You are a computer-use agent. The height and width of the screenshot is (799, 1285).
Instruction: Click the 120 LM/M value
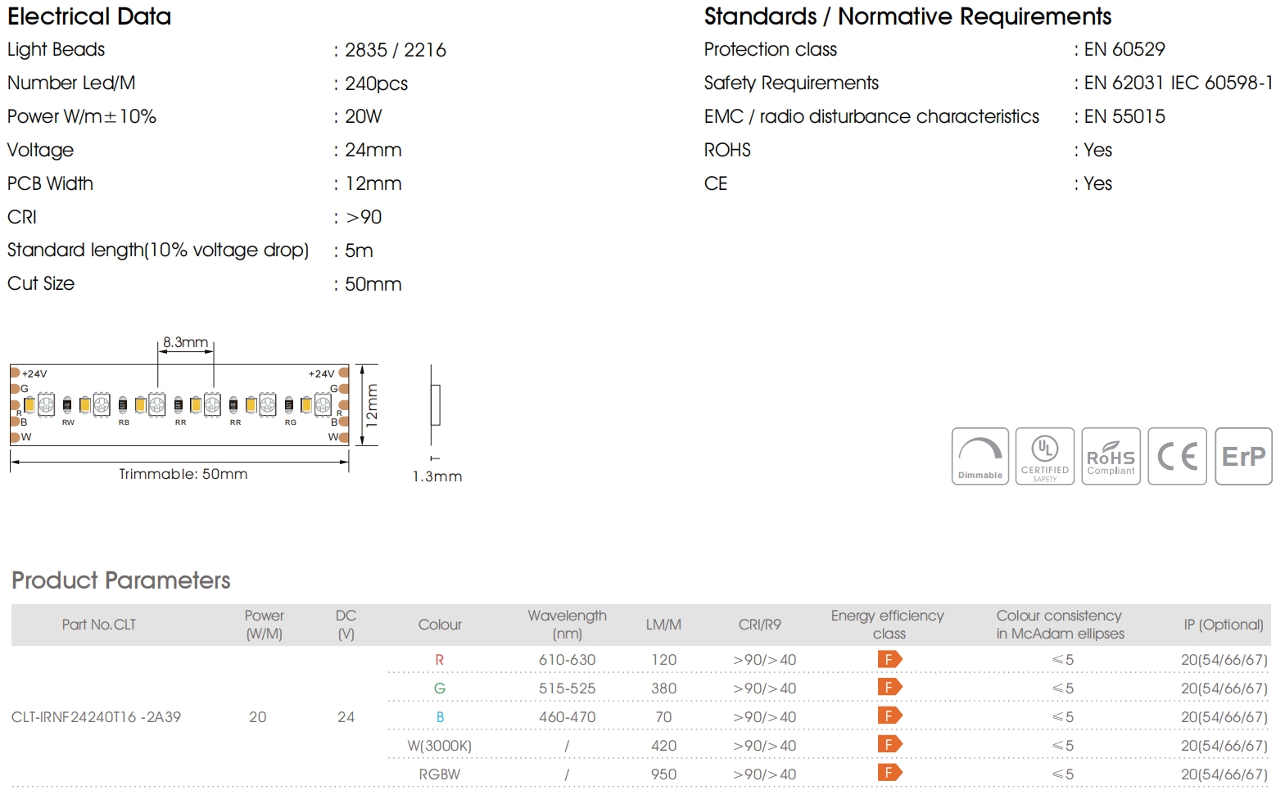[663, 660]
